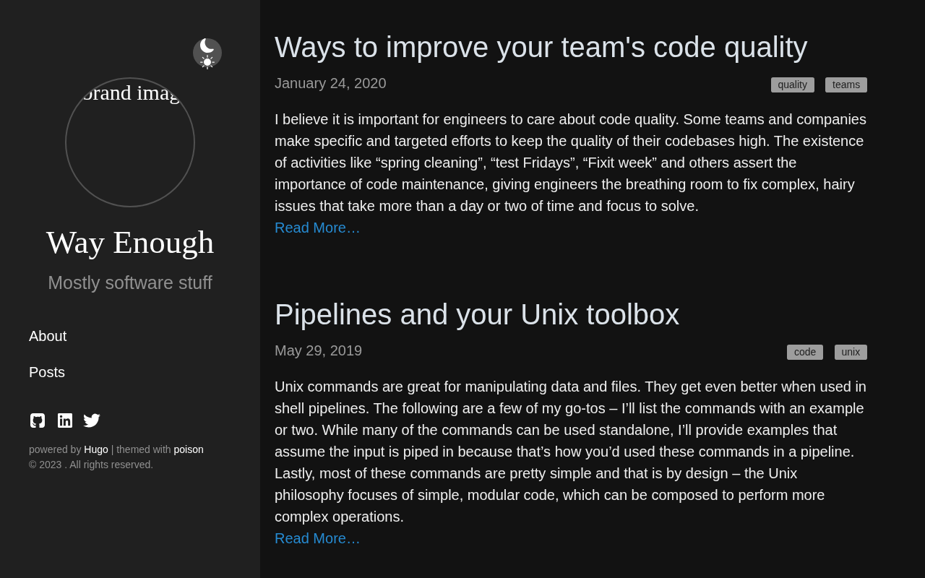Click the circular brand image
925x578 pixels.
[130, 142]
